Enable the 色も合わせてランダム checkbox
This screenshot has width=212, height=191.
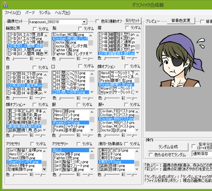151,155
